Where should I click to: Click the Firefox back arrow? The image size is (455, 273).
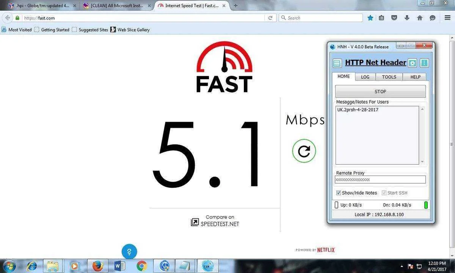[x=8, y=18]
